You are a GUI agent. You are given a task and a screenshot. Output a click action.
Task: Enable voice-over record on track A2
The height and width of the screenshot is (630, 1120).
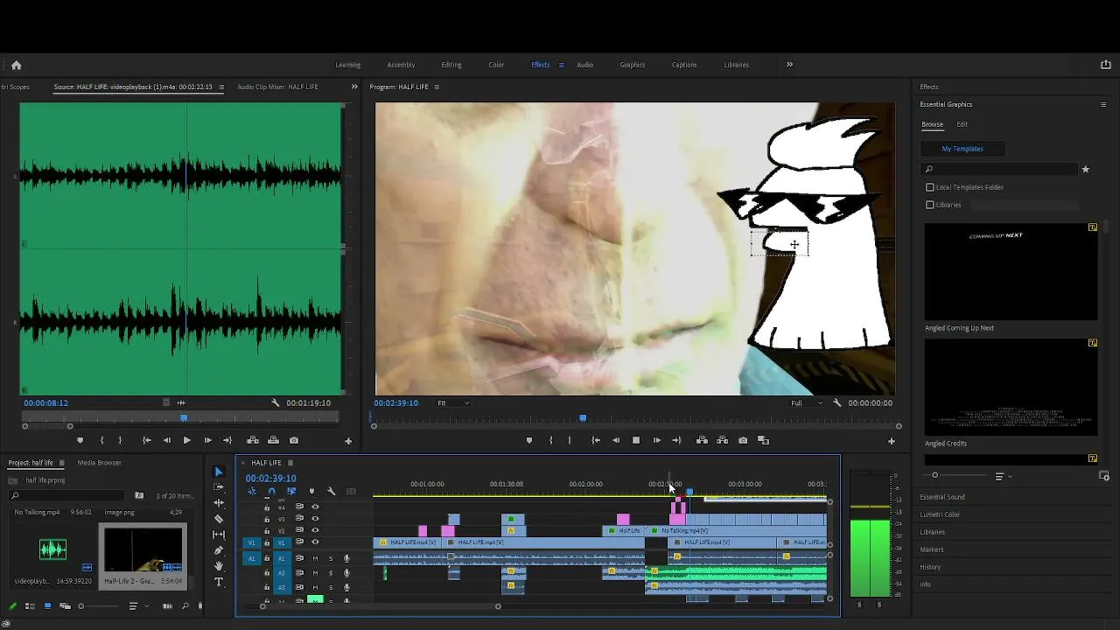[346, 573]
